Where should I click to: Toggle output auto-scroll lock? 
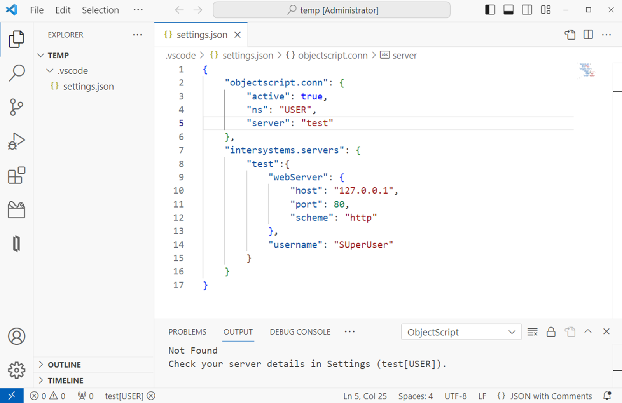click(x=551, y=332)
